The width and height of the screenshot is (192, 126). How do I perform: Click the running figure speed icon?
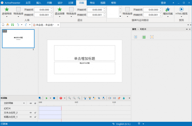tap(119, 98)
